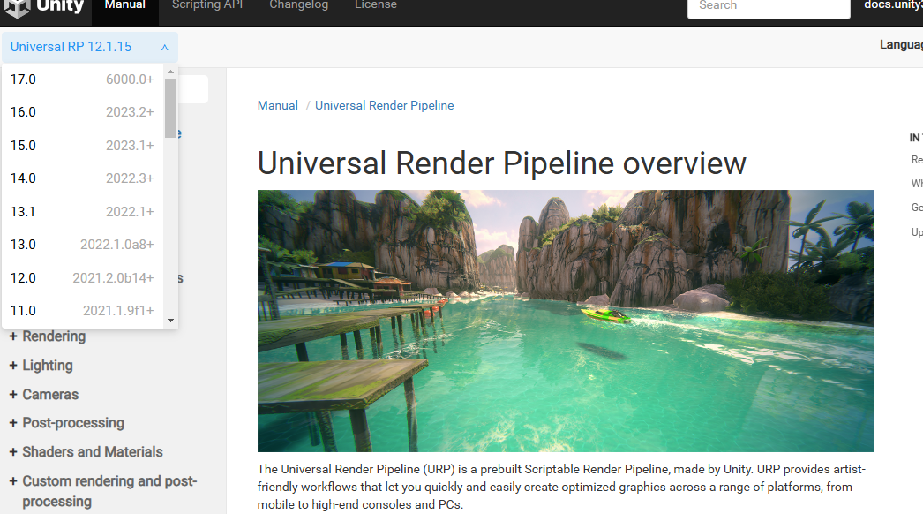923x514 pixels.
Task: Open Custom rendering and post-processing link
Action: pyautogui.click(x=109, y=491)
